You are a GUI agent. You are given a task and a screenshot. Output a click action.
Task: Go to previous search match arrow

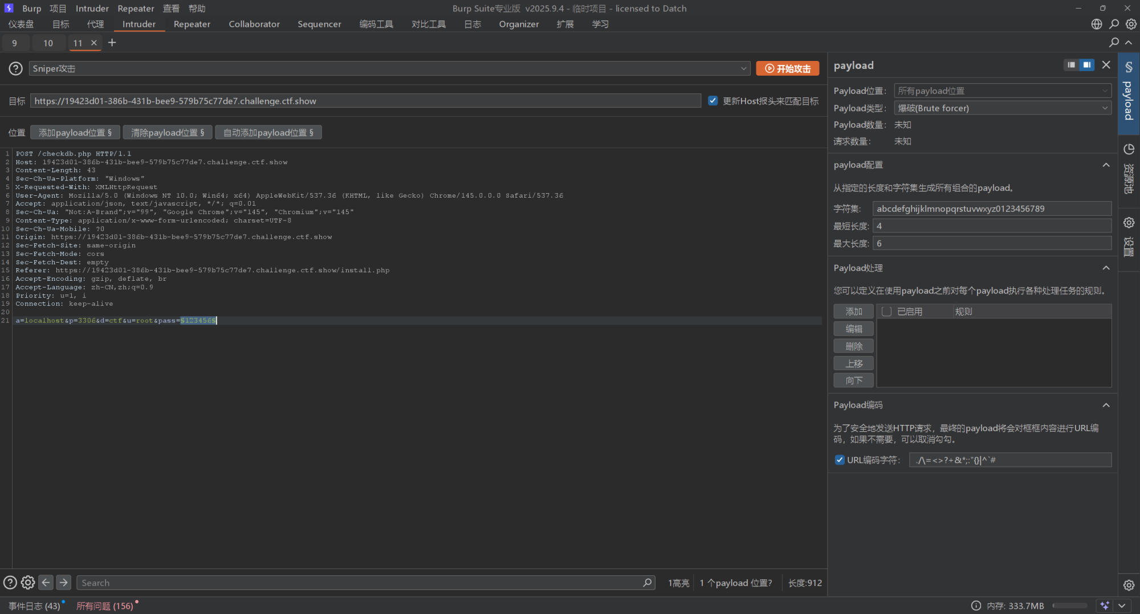pyautogui.click(x=46, y=582)
